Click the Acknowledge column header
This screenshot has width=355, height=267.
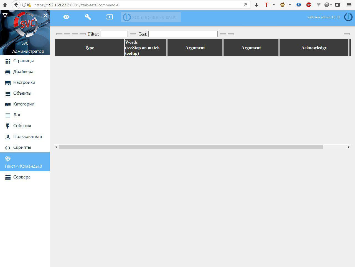coord(314,47)
